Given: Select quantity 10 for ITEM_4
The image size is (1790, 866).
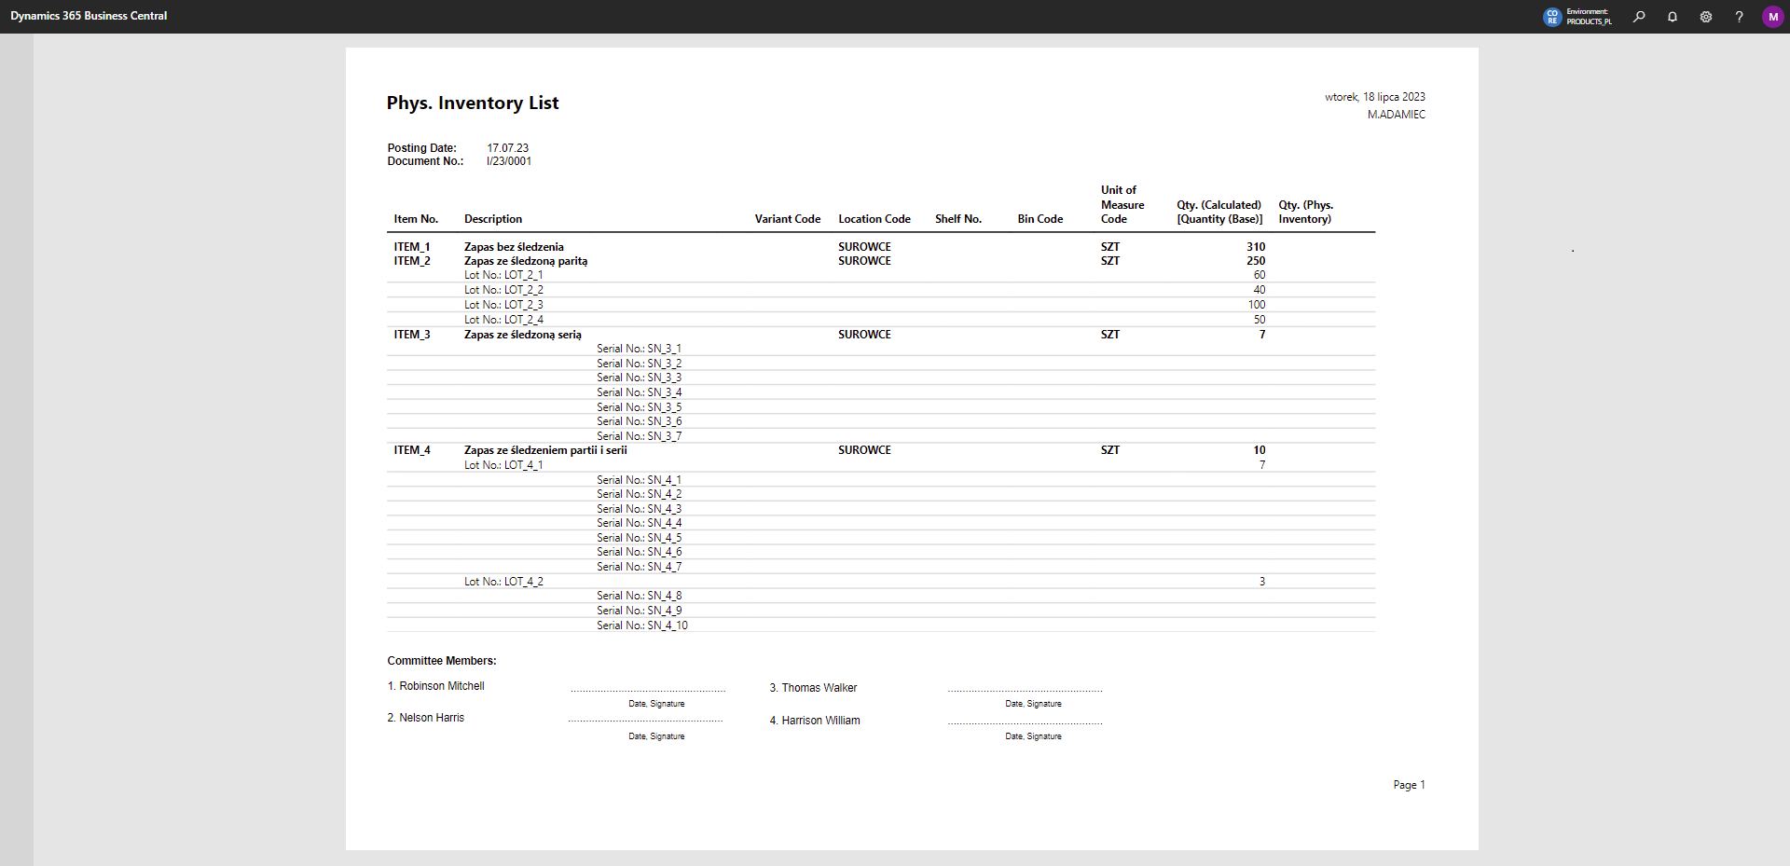Looking at the screenshot, I should coord(1260,450).
